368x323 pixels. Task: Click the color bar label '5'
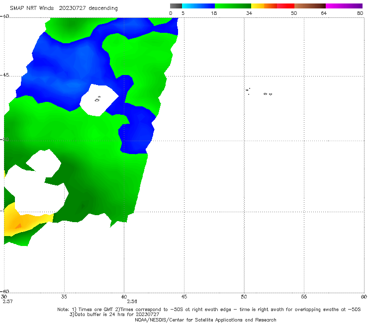[x=183, y=13]
